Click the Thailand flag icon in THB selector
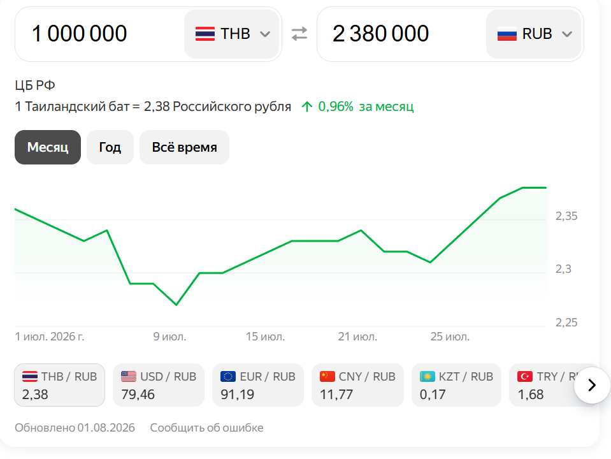611x459 pixels. 205,34
